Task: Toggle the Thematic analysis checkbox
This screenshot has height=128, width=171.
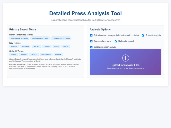Action: click(x=143, y=35)
